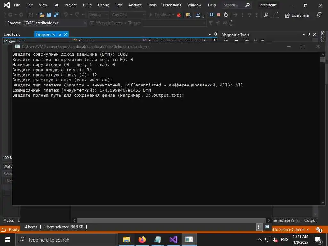Viewport: 328px width, 246px height.
Task: Expand the open documents list dropdown arrow
Action: point(210,34)
